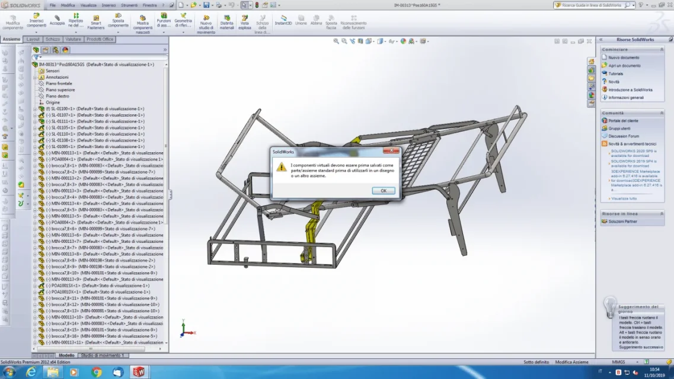Switch to Studio di movimento 1 tab
Screen dimensions: 674x379
[103, 355]
